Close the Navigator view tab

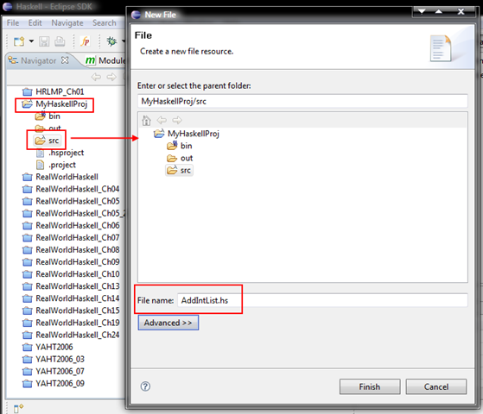pos(65,60)
